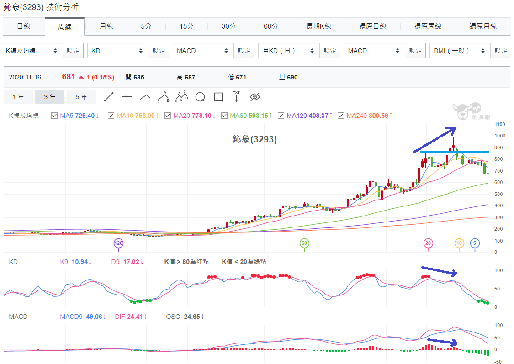This screenshot has width=514, height=364.
Task: Click the D9 17.02 value
Action: 127,262
